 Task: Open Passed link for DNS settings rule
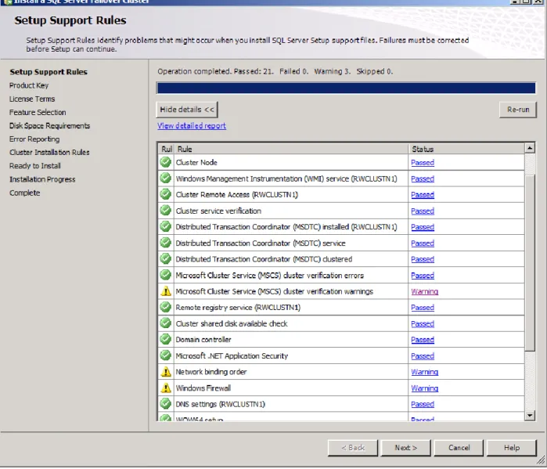[423, 404]
